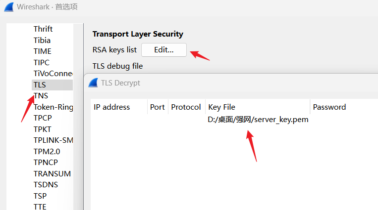Open the RSA keys list Edit button
The width and height of the screenshot is (378, 210).
click(x=164, y=50)
